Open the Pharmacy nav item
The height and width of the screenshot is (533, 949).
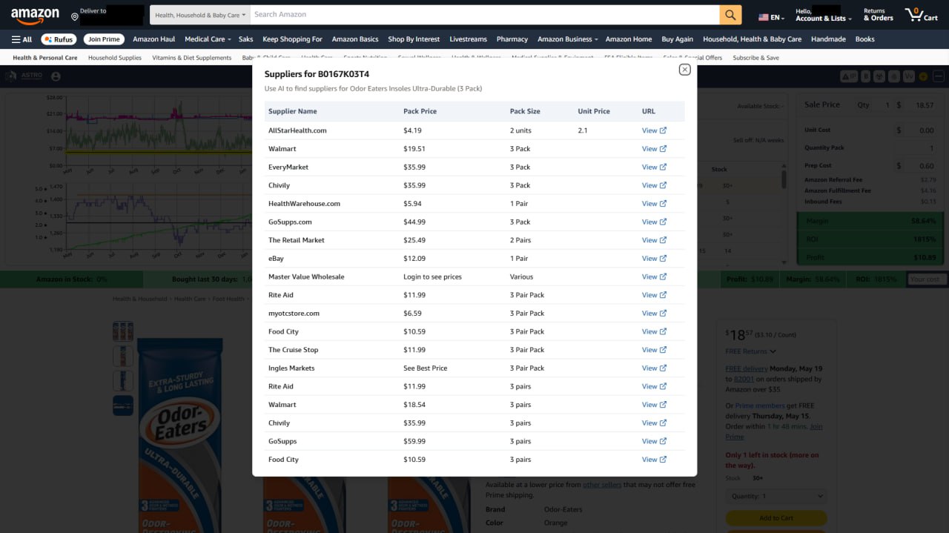[512, 39]
